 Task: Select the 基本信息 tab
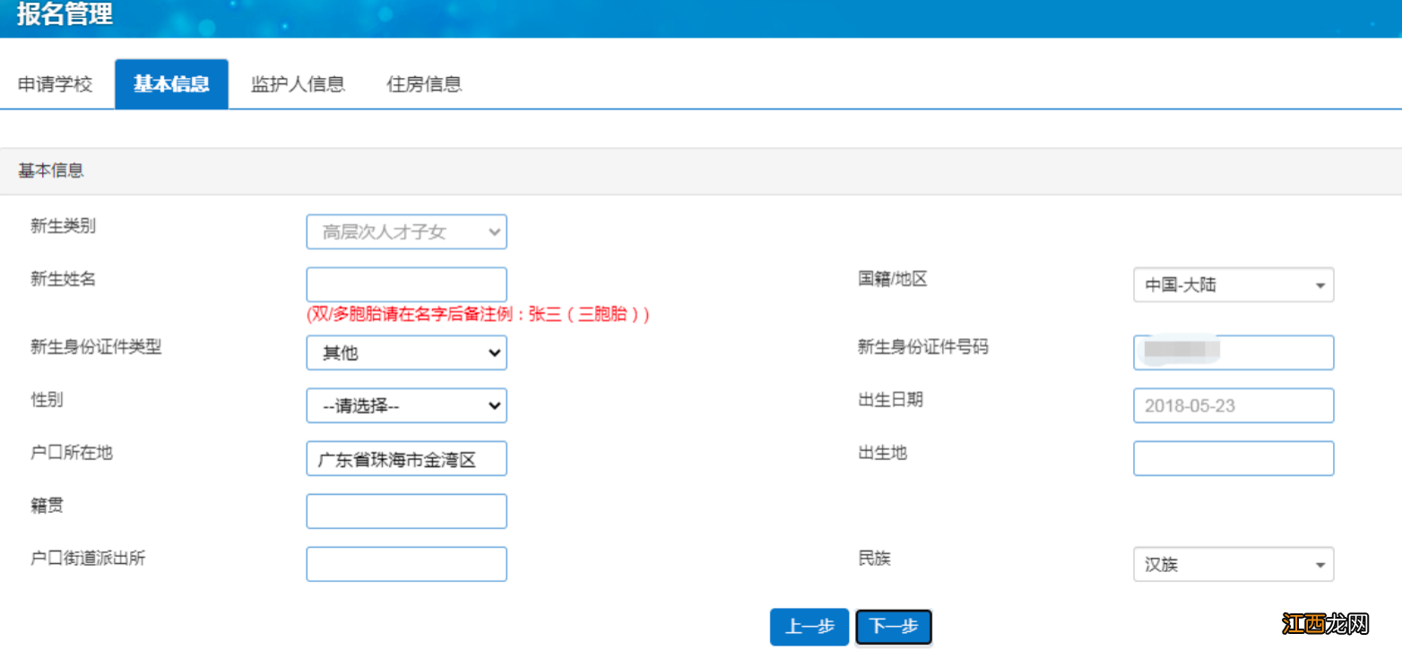click(171, 84)
